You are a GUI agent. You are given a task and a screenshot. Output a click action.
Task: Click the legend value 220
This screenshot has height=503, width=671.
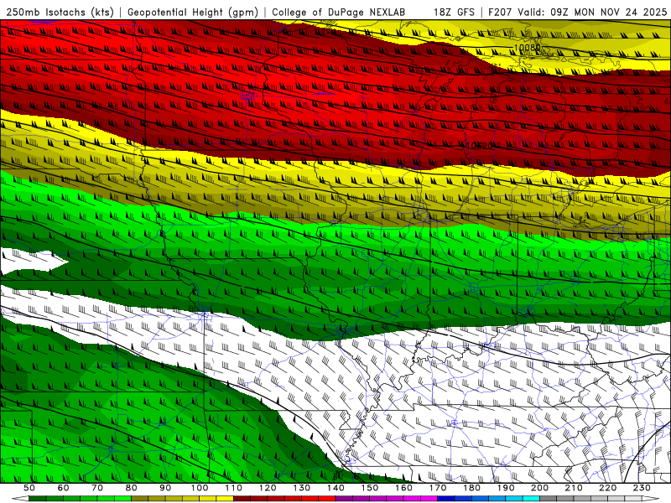[608, 488]
